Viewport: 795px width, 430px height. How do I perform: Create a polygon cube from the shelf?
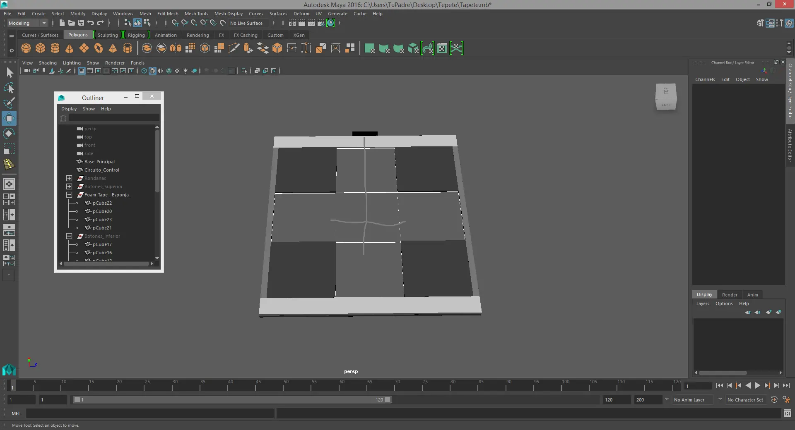click(x=41, y=48)
